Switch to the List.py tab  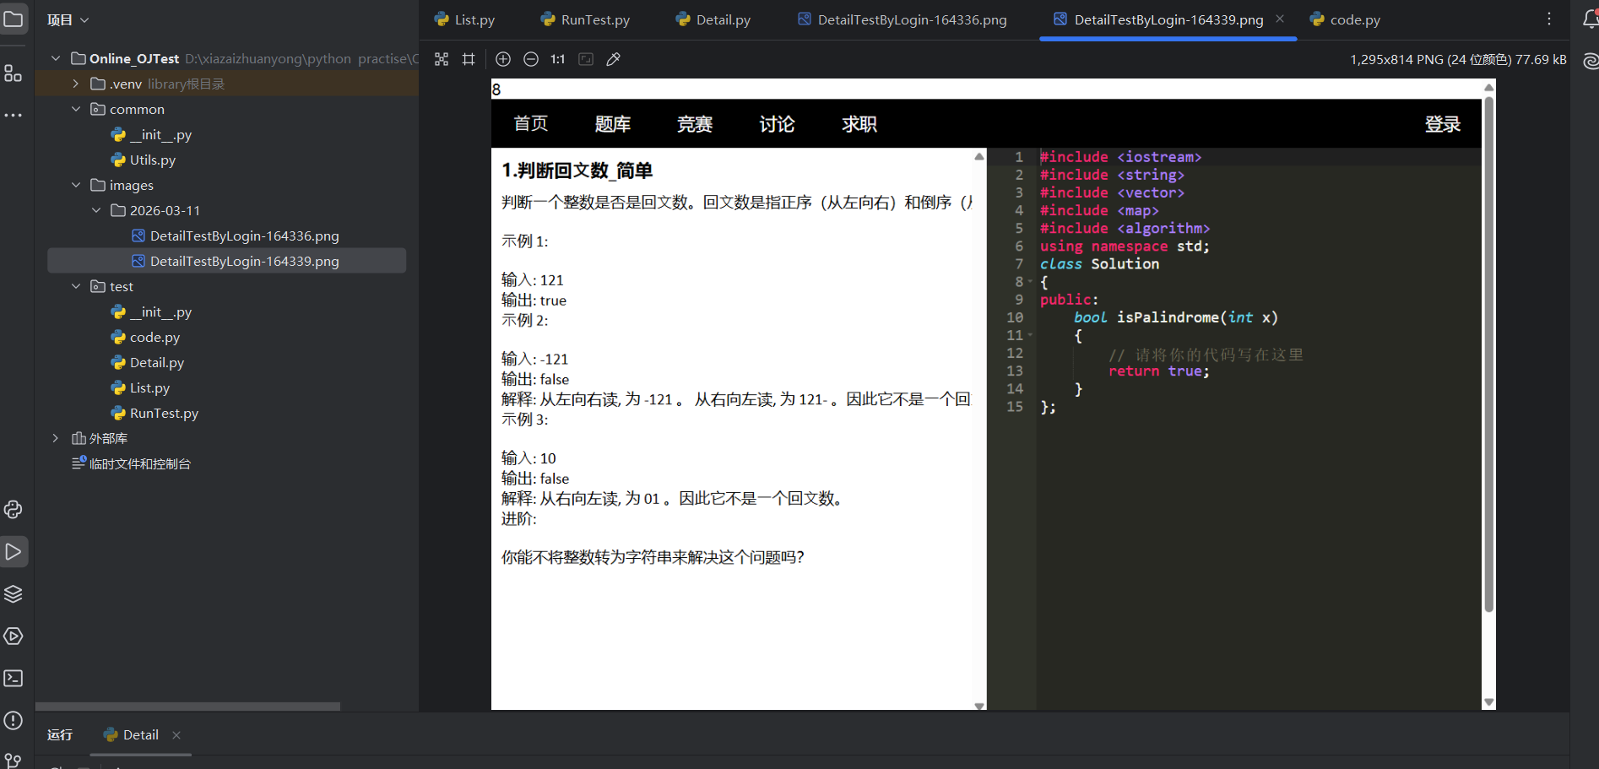[464, 19]
